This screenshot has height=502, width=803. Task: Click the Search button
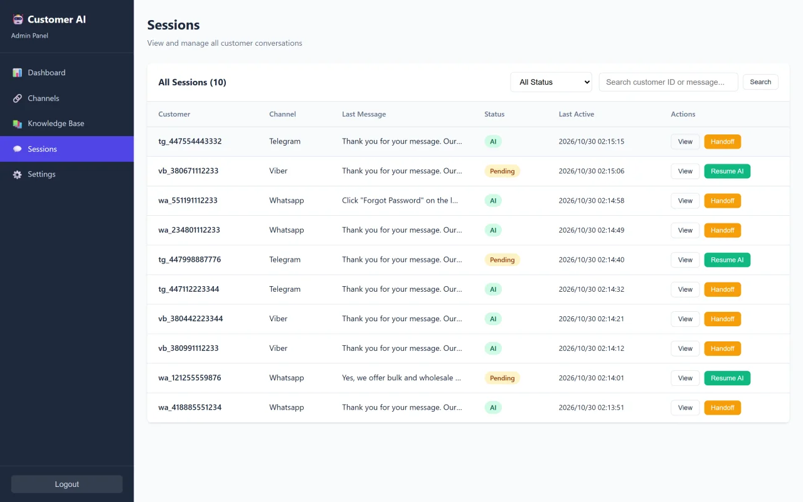click(x=760, y=82)
